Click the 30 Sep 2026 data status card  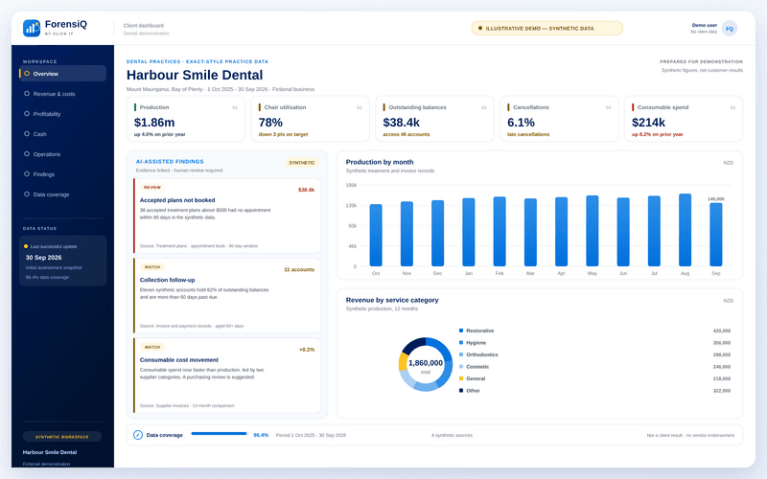62,261
